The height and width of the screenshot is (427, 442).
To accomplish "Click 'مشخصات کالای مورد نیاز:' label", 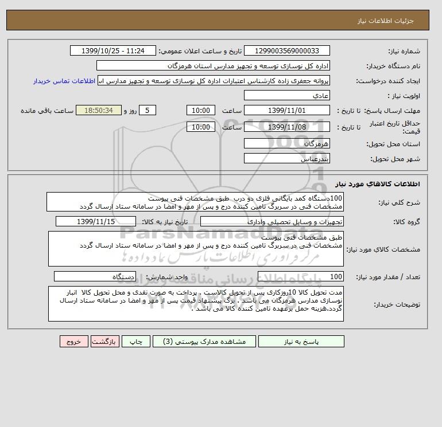I will pyautogui.click(x=383, y=249).
